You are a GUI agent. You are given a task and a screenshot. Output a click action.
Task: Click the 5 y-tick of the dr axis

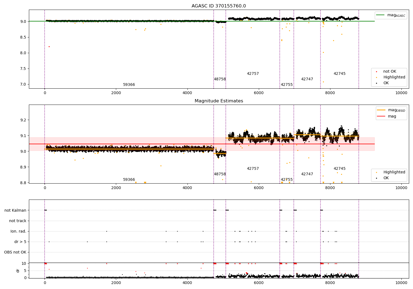point(25,271)
